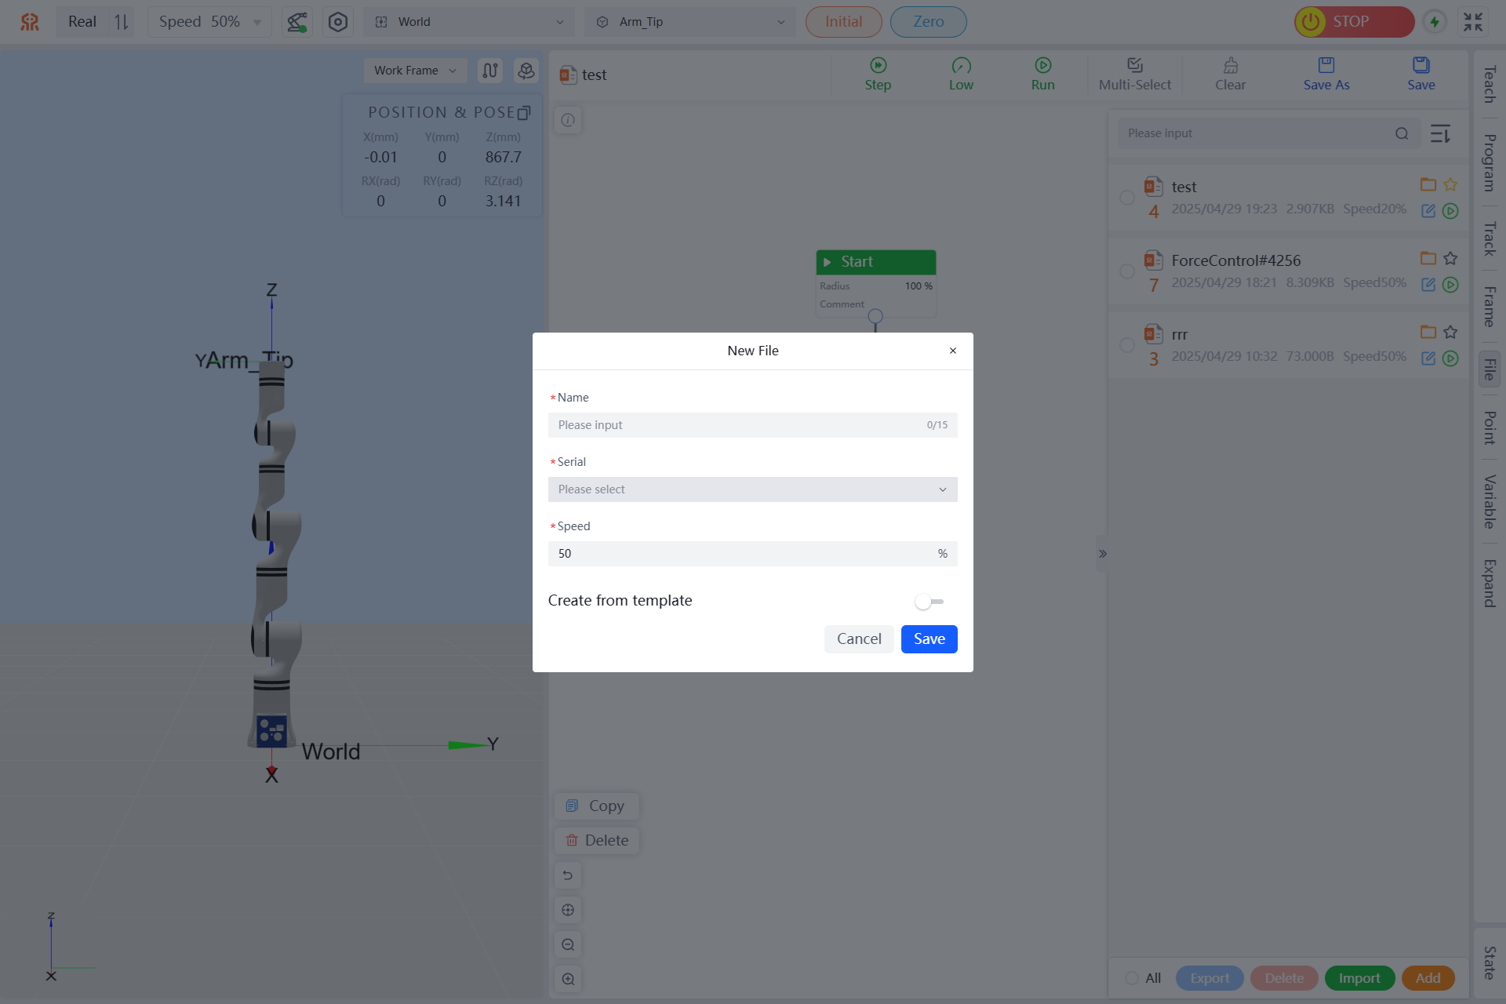Image resolution: width=1506 pixels, height=1004 pixels.
Task: Click the Name input field
Action: [x=737, y=425]
